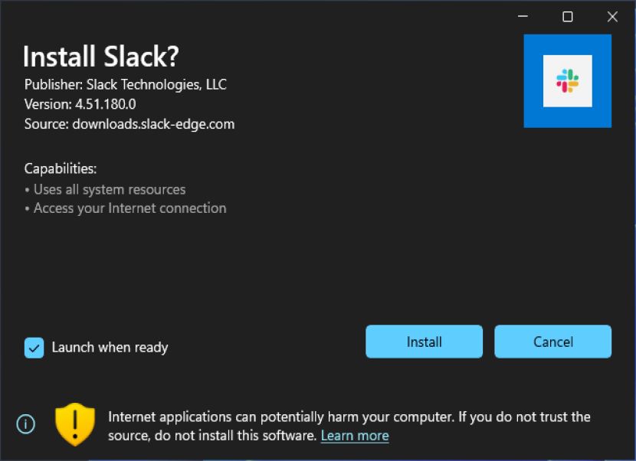Click the Capabilities: label
The width and height of the screenshot is (636, 461).
61,168
